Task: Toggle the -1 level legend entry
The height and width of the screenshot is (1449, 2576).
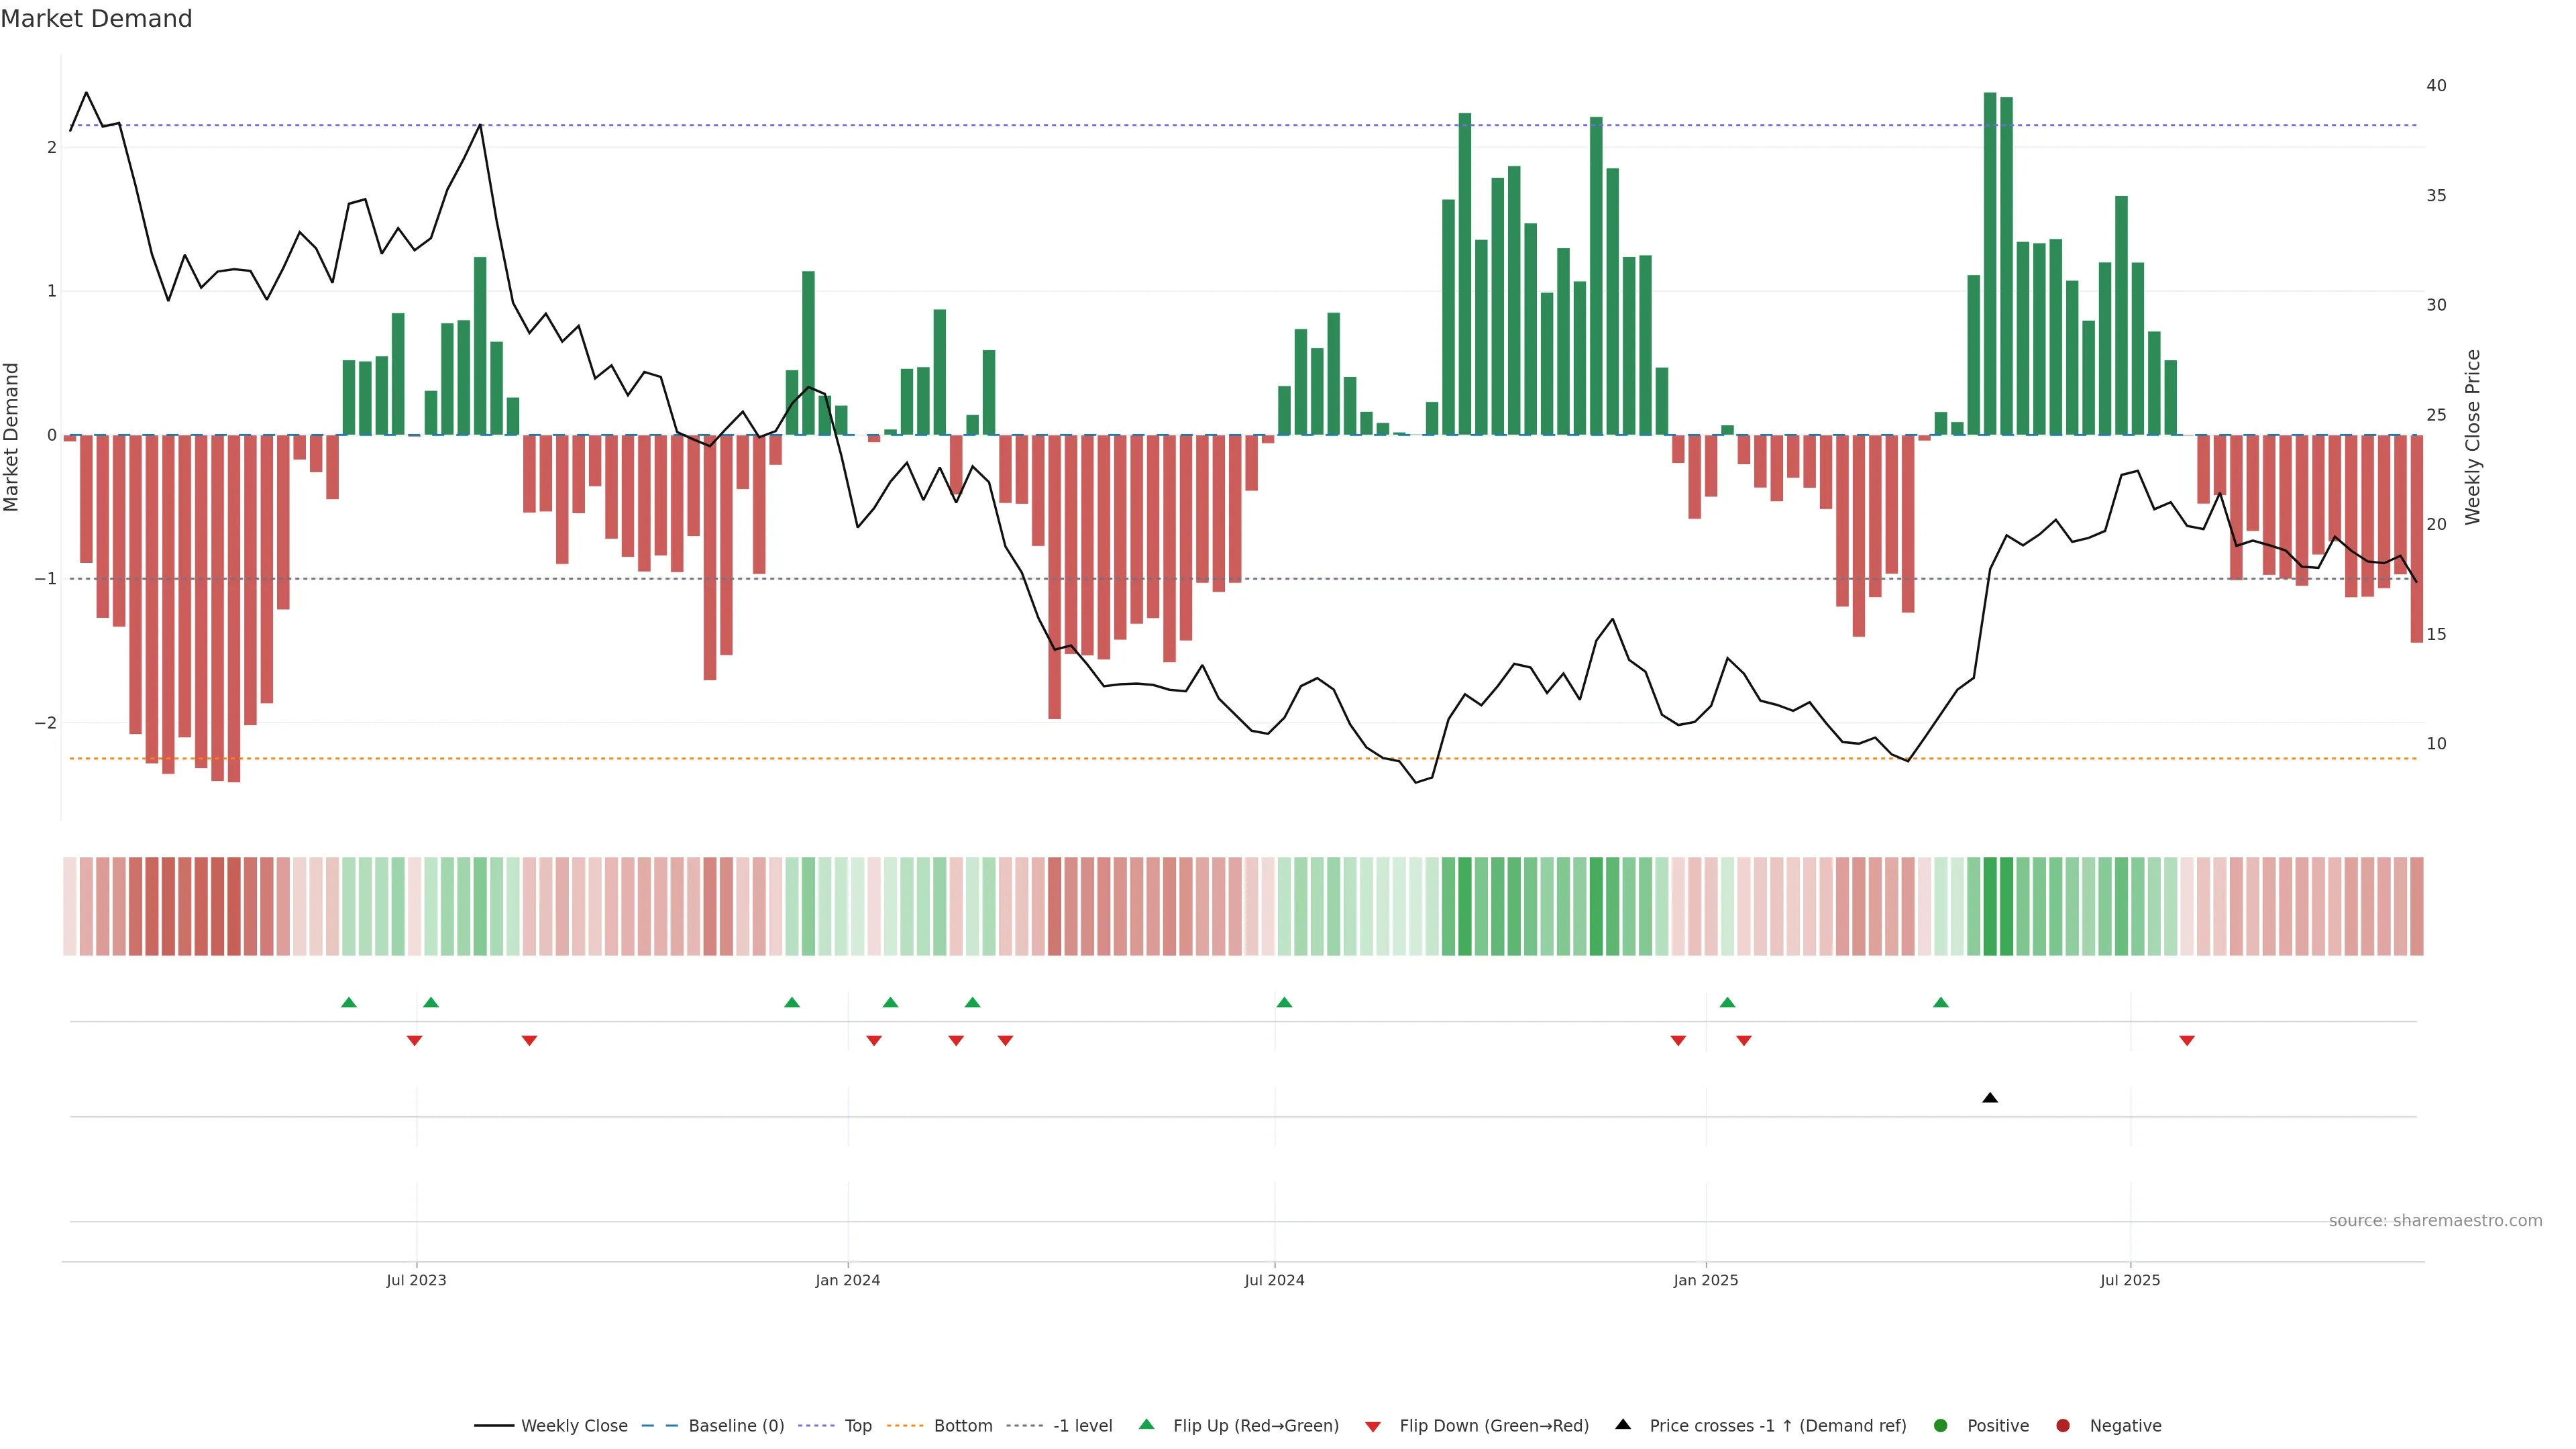Action: (x=1082, y=1425)
